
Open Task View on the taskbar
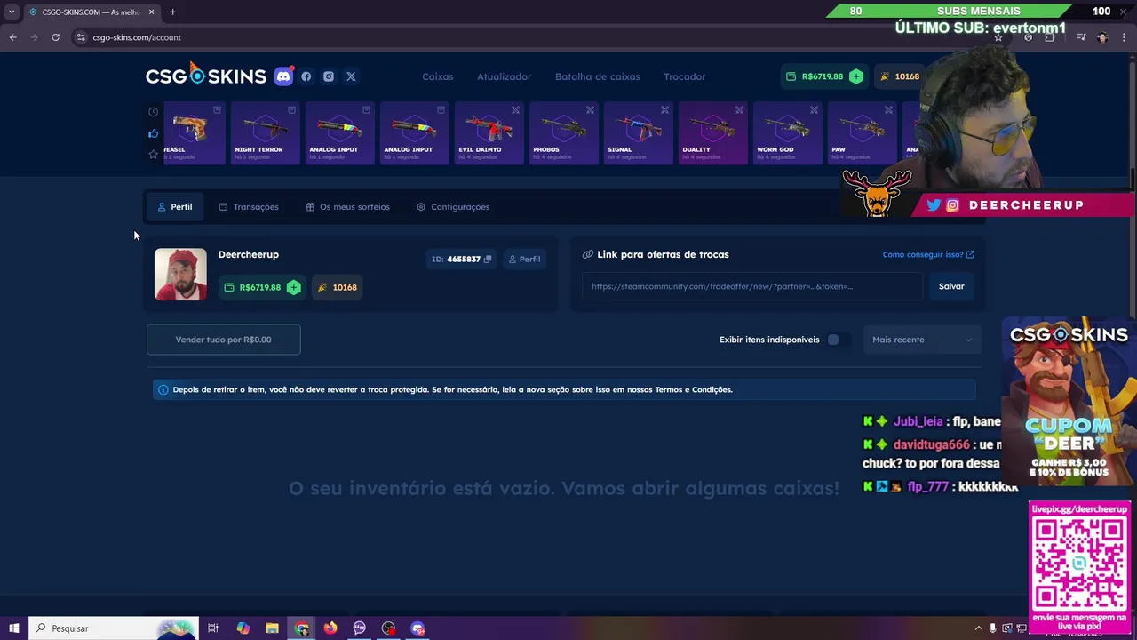pos(213,628)
